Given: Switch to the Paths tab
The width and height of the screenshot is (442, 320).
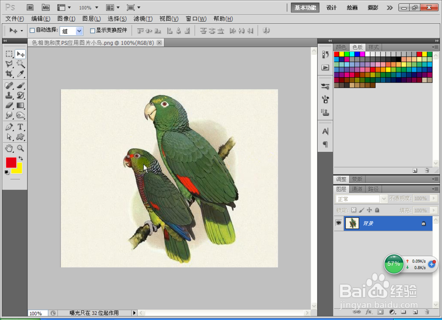Looking at the screenshot, I should click(x=373, y=189).
